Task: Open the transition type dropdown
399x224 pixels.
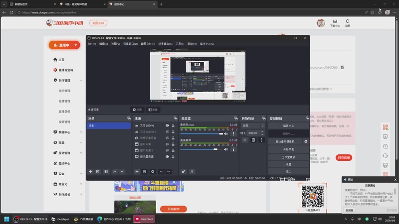Action: pos(253,126)
